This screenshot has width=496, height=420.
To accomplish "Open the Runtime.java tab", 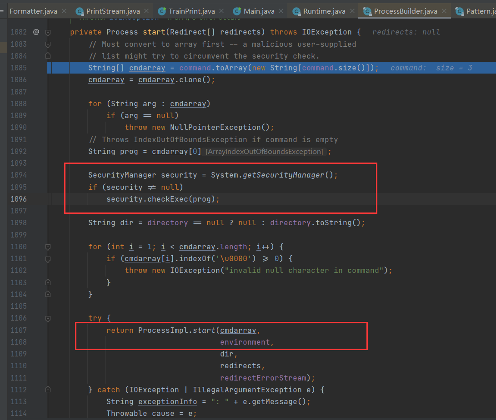I will click(324, 11).
